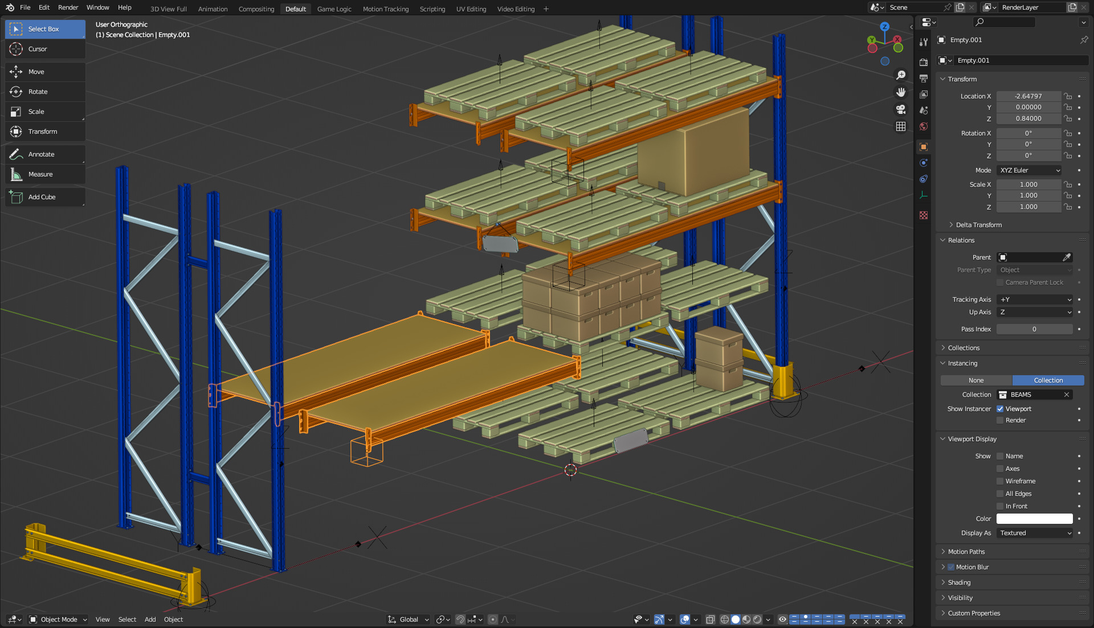This screenshot has width=1094, height=628.
Task: Open the Output properties tab
Action: click(x=924, y=78)
